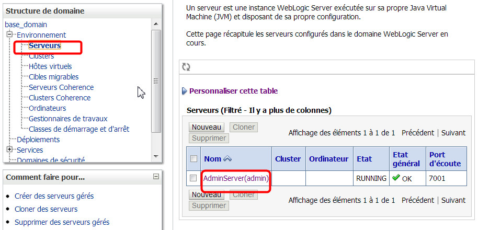This screenshot has height=230, width=478.
Task: Sort table by Nom column header
Action: [212, 159]
